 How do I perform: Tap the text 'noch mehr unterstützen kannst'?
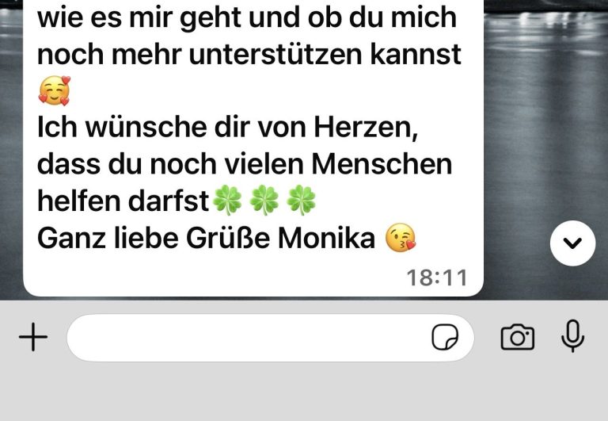click(x=249, y=55)
